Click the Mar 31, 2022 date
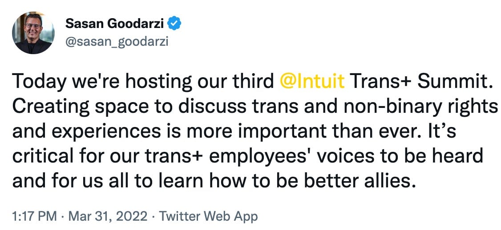Screen dimensions: 501x230 [x=108, y=217]
